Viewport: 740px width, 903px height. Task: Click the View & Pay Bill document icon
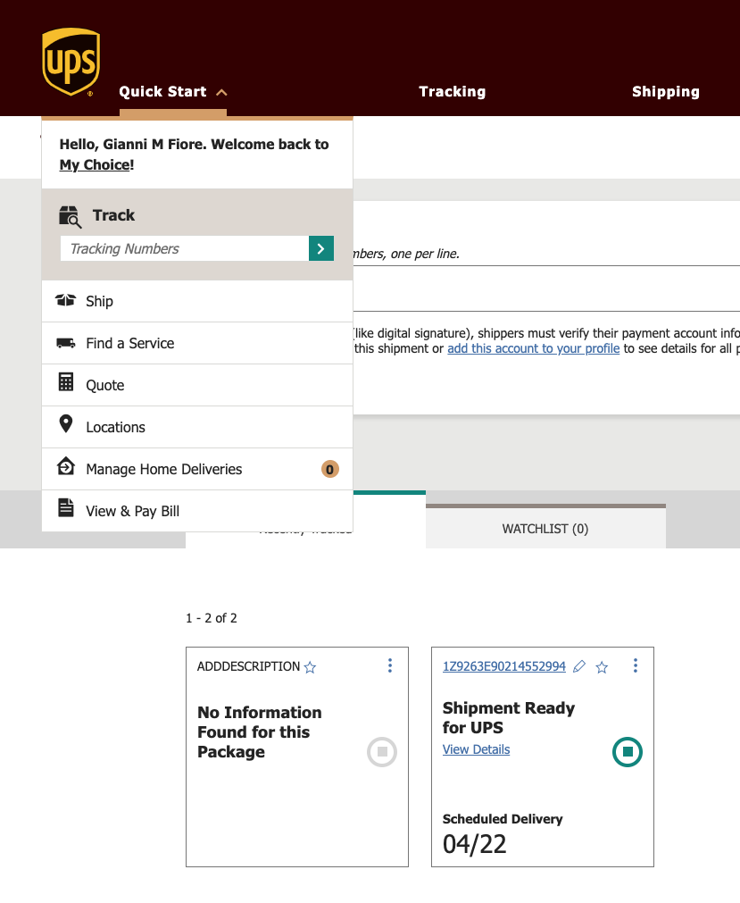point(66,507)
